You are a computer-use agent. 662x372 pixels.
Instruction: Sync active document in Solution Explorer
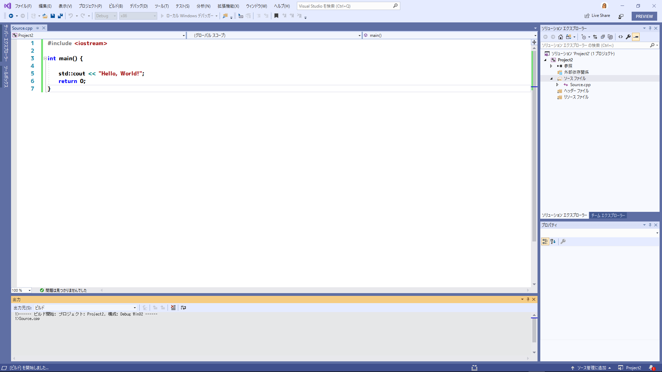[595, 37]
